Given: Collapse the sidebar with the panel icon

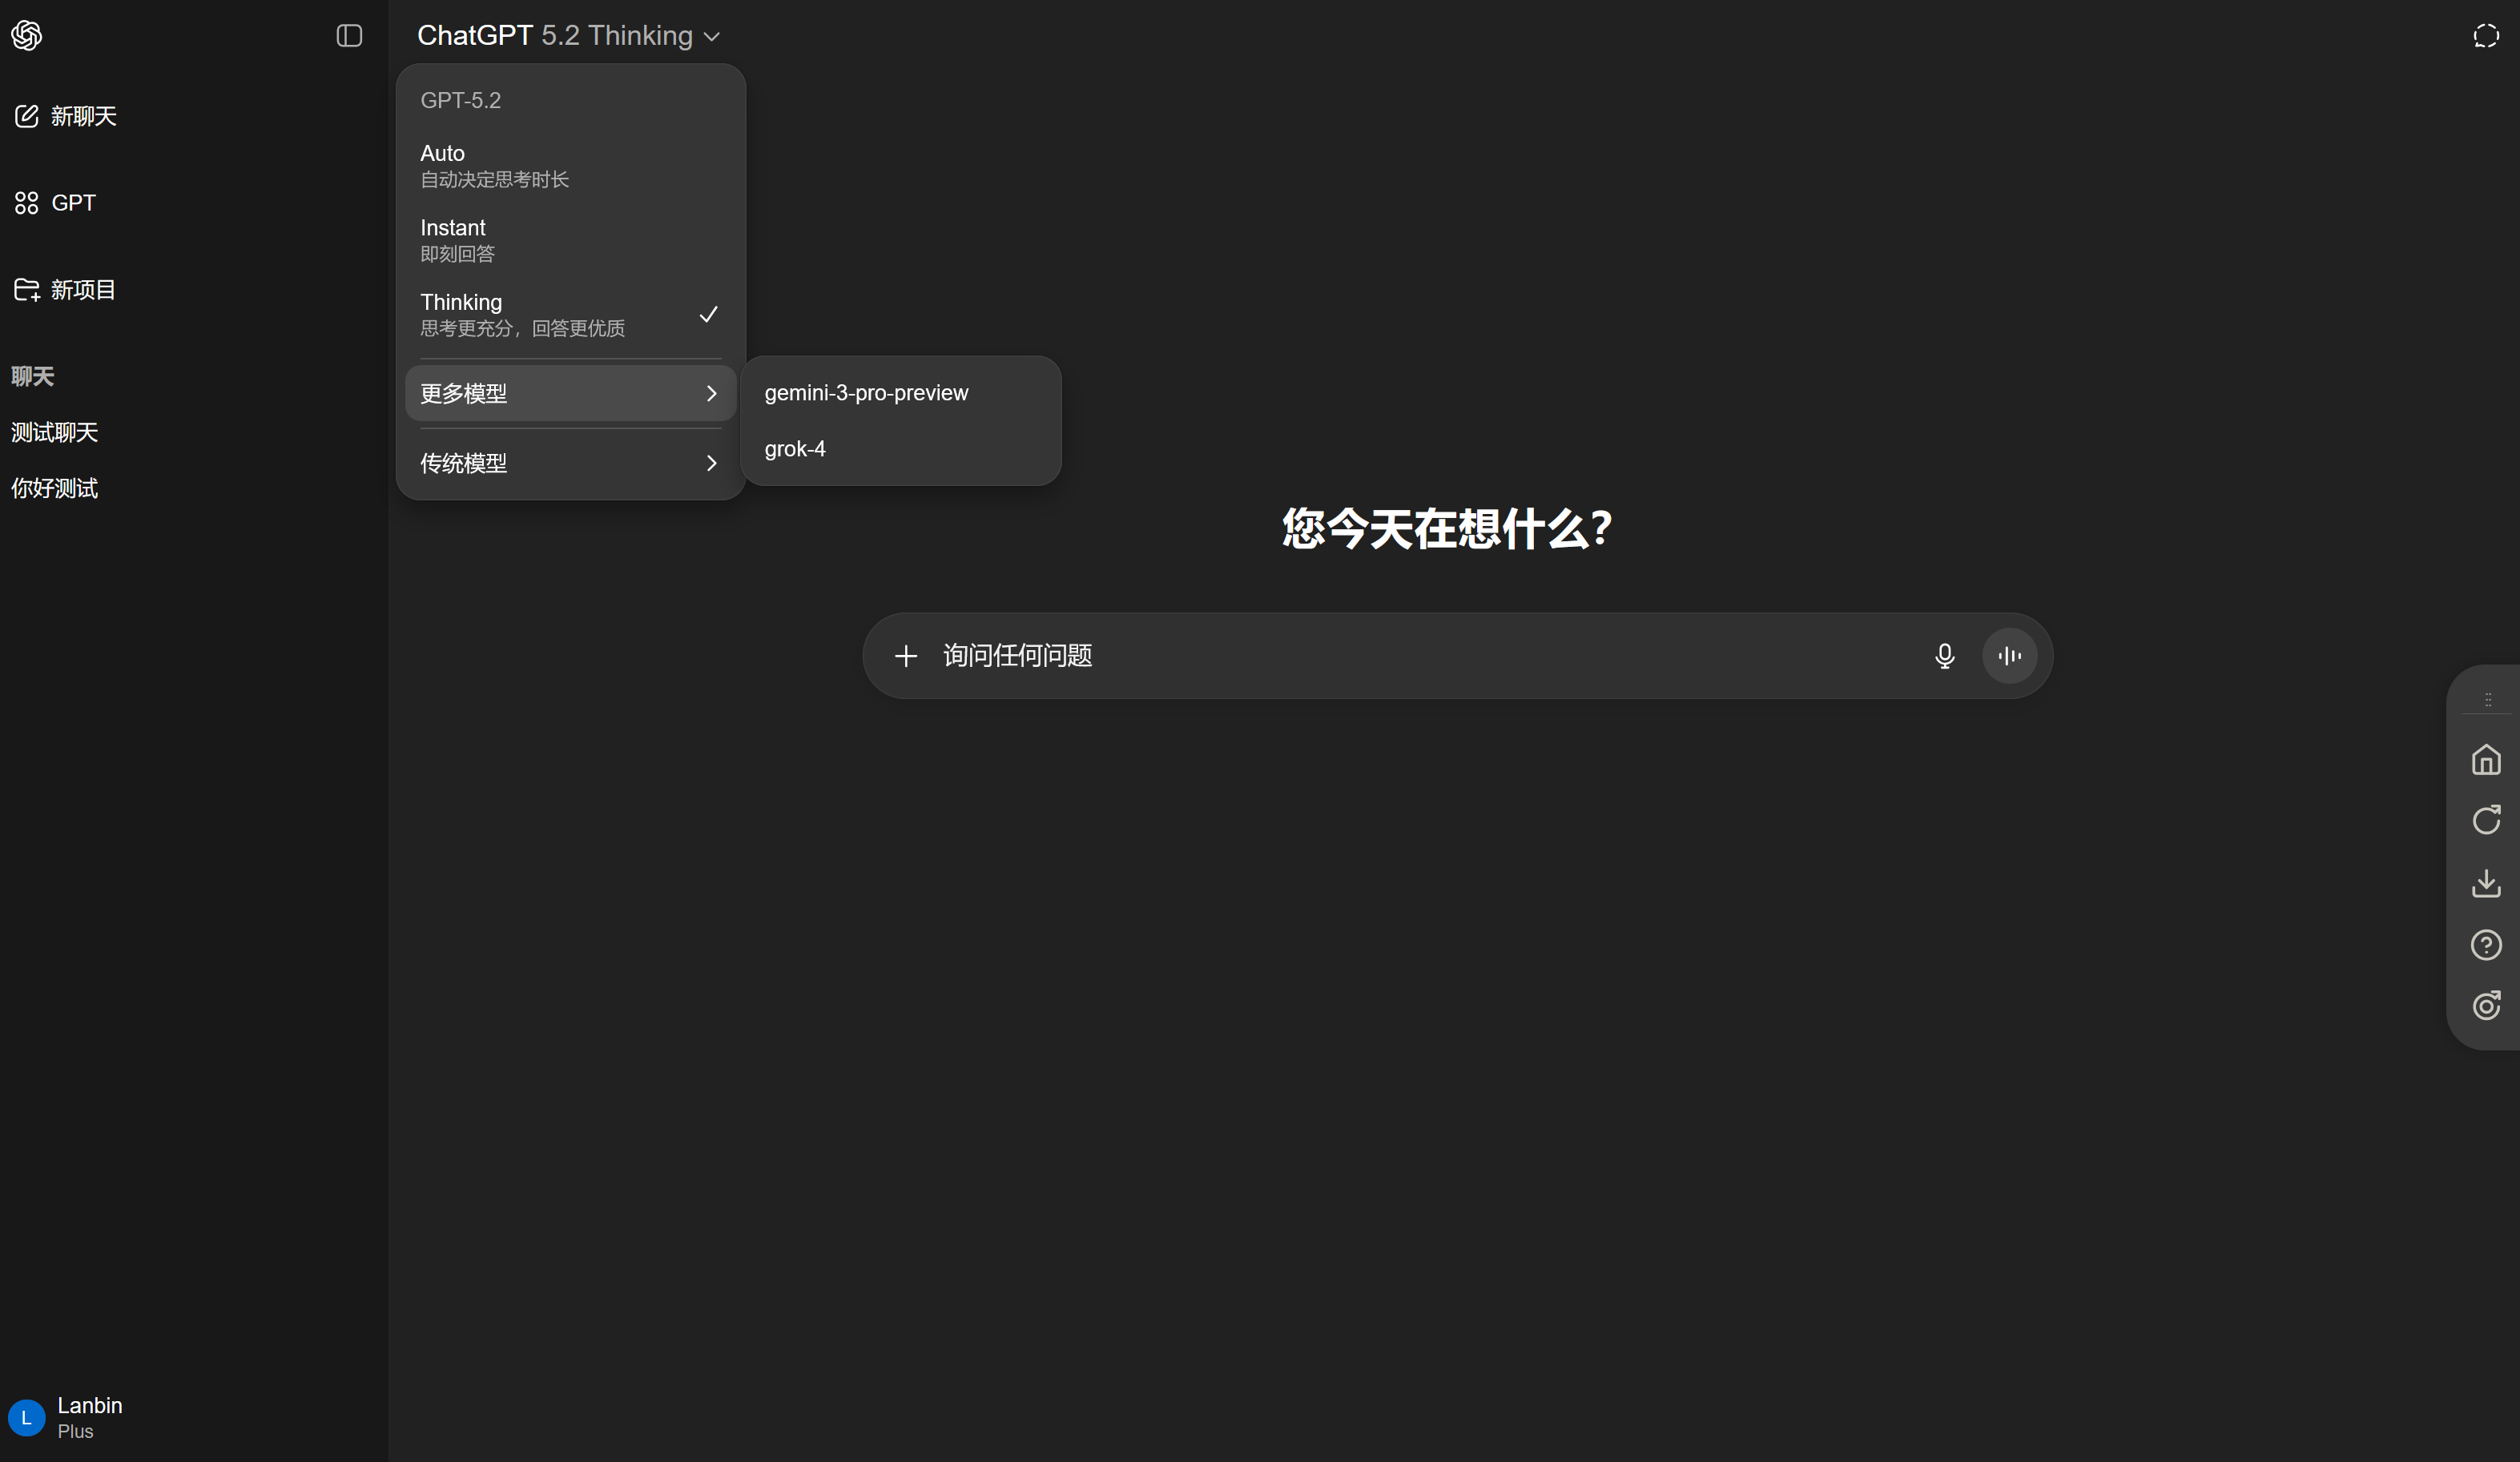Looking at the screenshot, I should [349, 36].
